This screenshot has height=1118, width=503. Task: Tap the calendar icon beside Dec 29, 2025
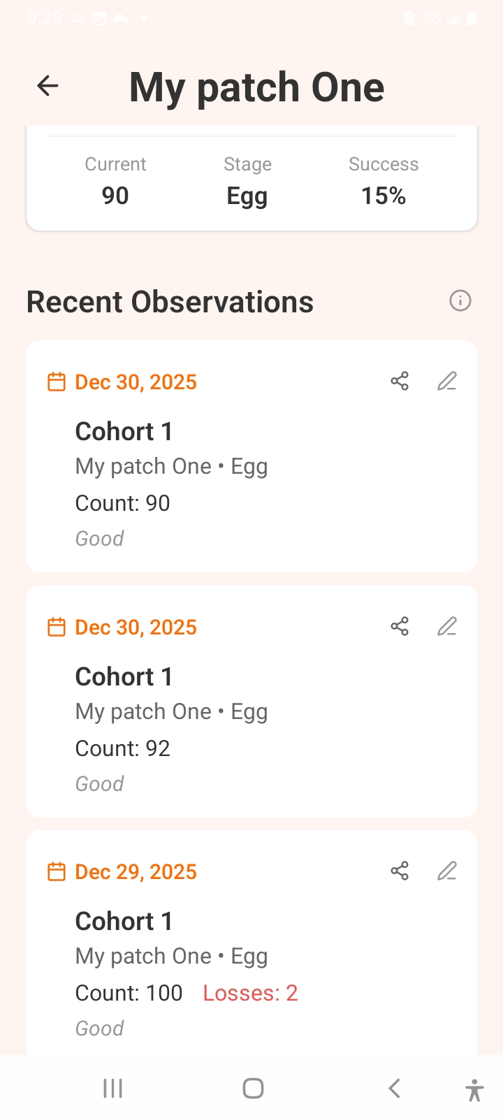(56, 872)
